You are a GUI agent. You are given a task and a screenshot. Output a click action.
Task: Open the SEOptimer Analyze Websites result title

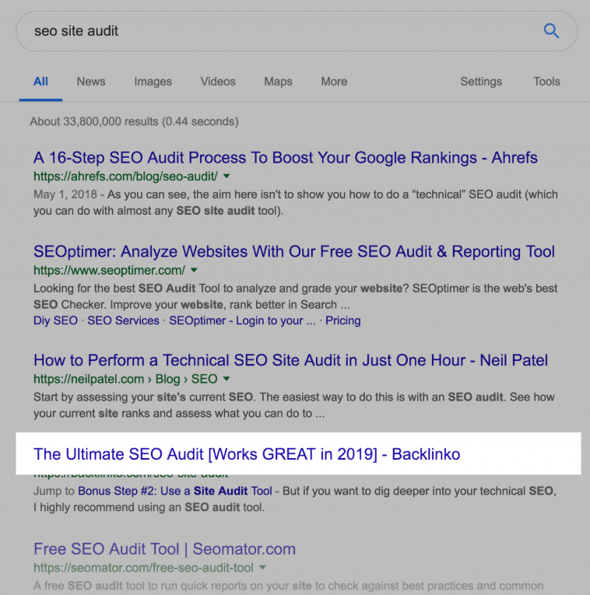click(294, 251)
